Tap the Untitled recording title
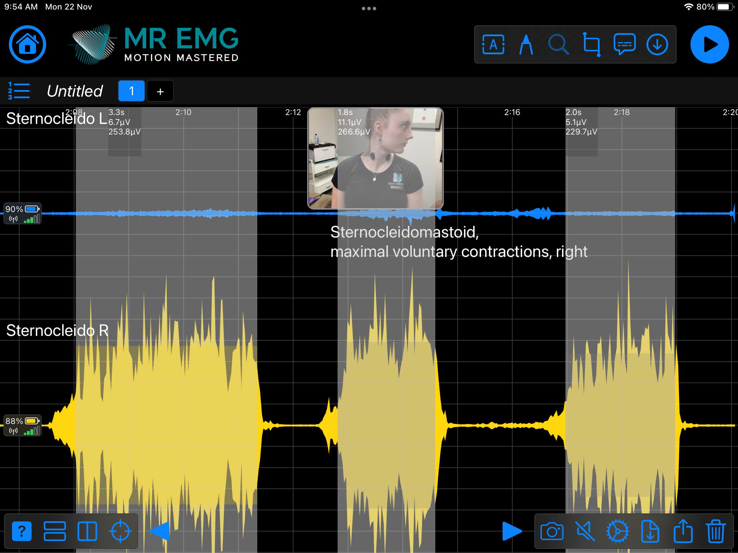The image size is (738, 553). coord(74,91)
